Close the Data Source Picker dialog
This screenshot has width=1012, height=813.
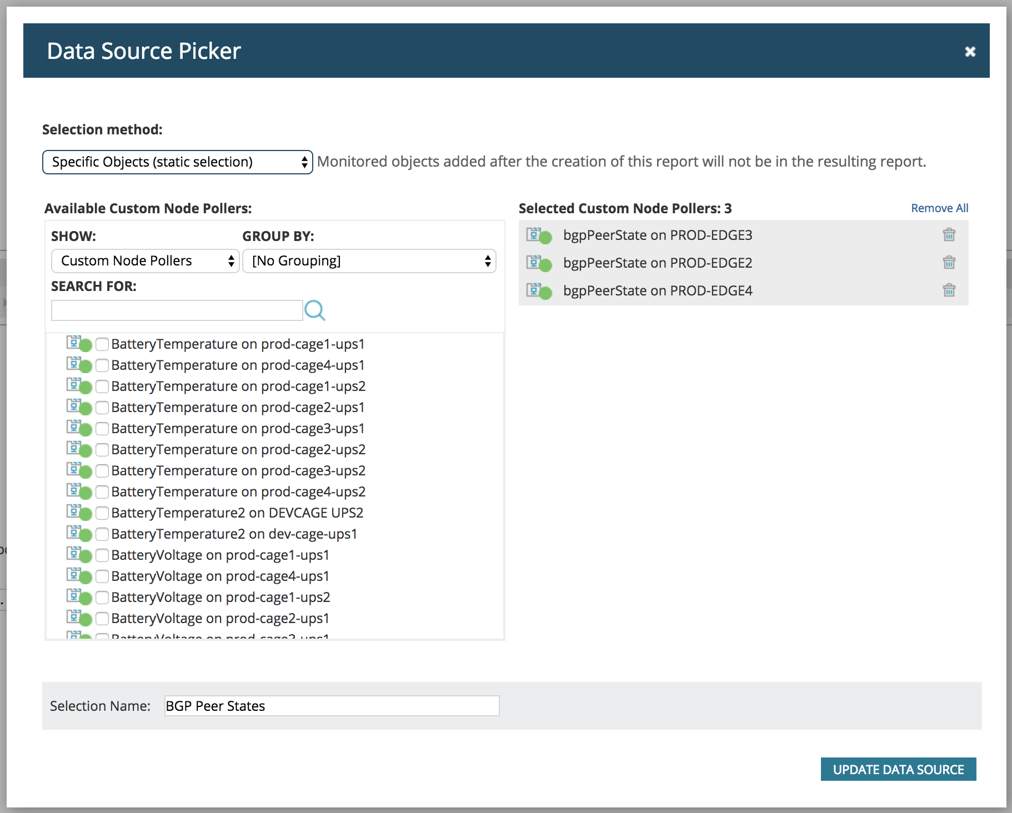coord(970,52)
